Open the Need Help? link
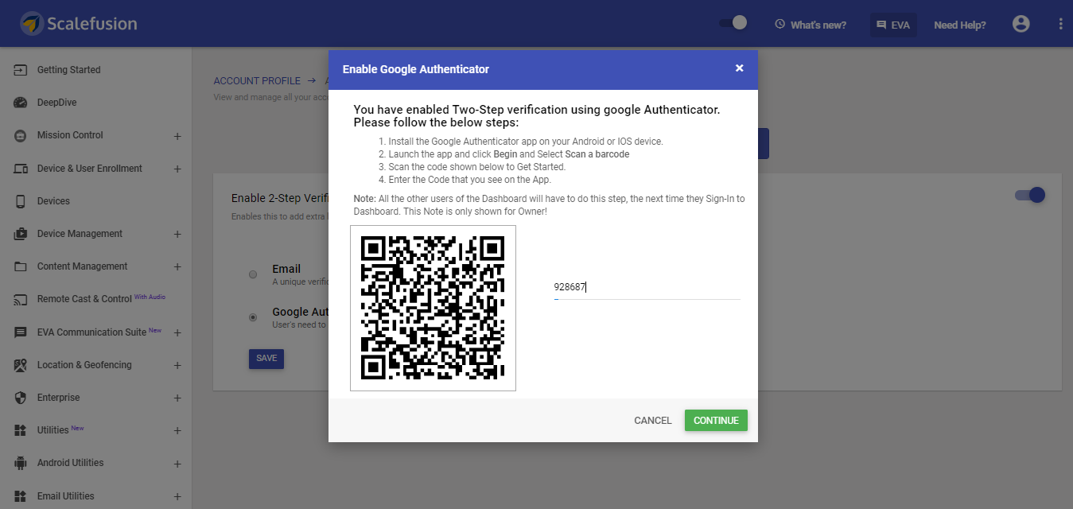The image size is (1073, 509). pyautogui.click(x=960, y=25)
